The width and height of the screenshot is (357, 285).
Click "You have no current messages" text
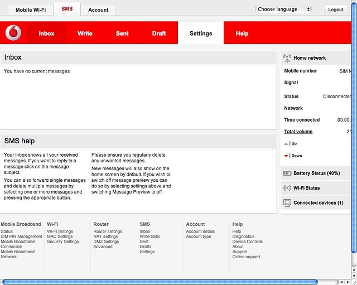[37, 71]
